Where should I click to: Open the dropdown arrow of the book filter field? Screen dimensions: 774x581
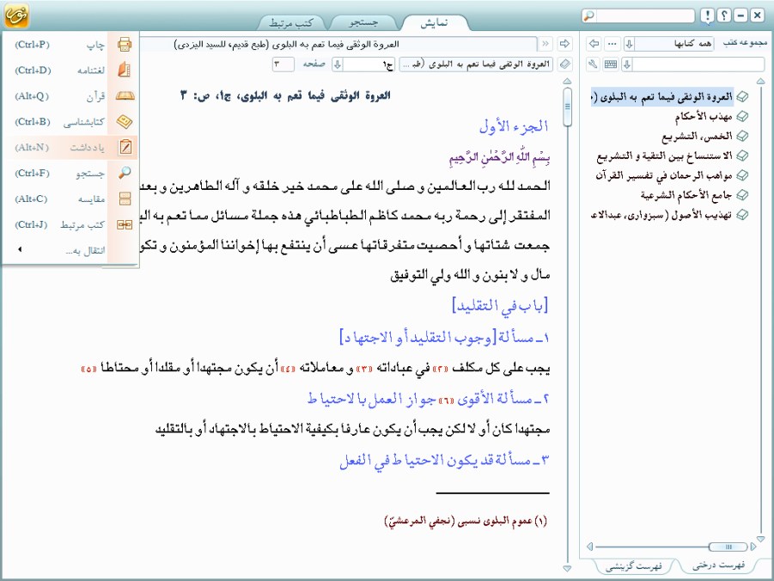(x=627, y=64)
